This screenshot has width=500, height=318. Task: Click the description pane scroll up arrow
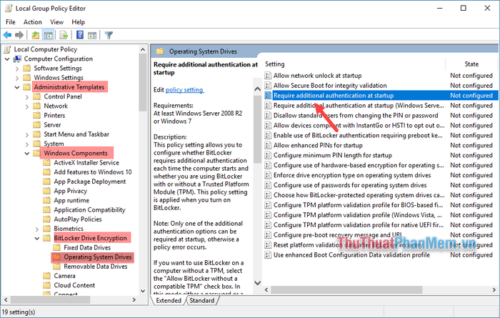258,89
